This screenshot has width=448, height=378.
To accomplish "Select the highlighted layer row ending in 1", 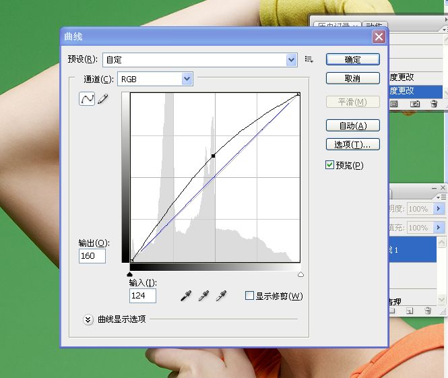I will pos(412,250).
